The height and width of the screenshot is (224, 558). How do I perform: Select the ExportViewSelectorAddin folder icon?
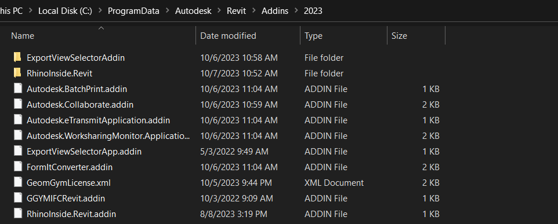pos(17,57)
